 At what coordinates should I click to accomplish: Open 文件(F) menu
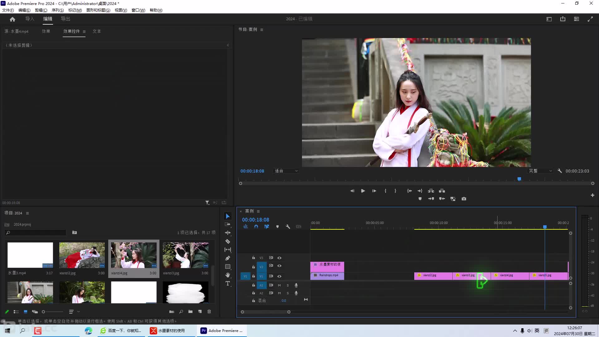click(x=8, y=10)
